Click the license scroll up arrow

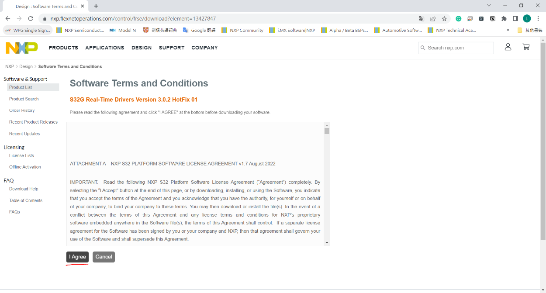[327, 125]
